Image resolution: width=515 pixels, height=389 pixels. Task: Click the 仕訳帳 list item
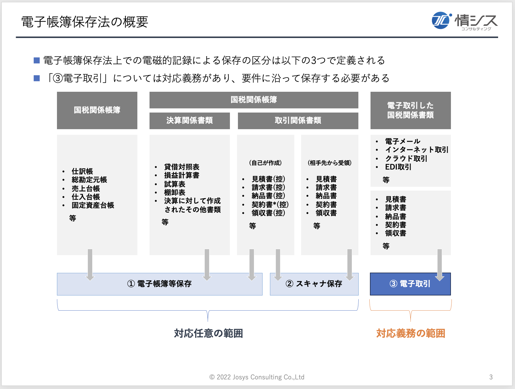(82, 171)
